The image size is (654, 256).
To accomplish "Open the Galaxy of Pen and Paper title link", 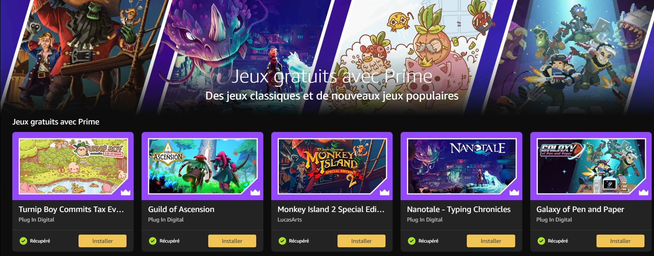I will click(580, 209).
